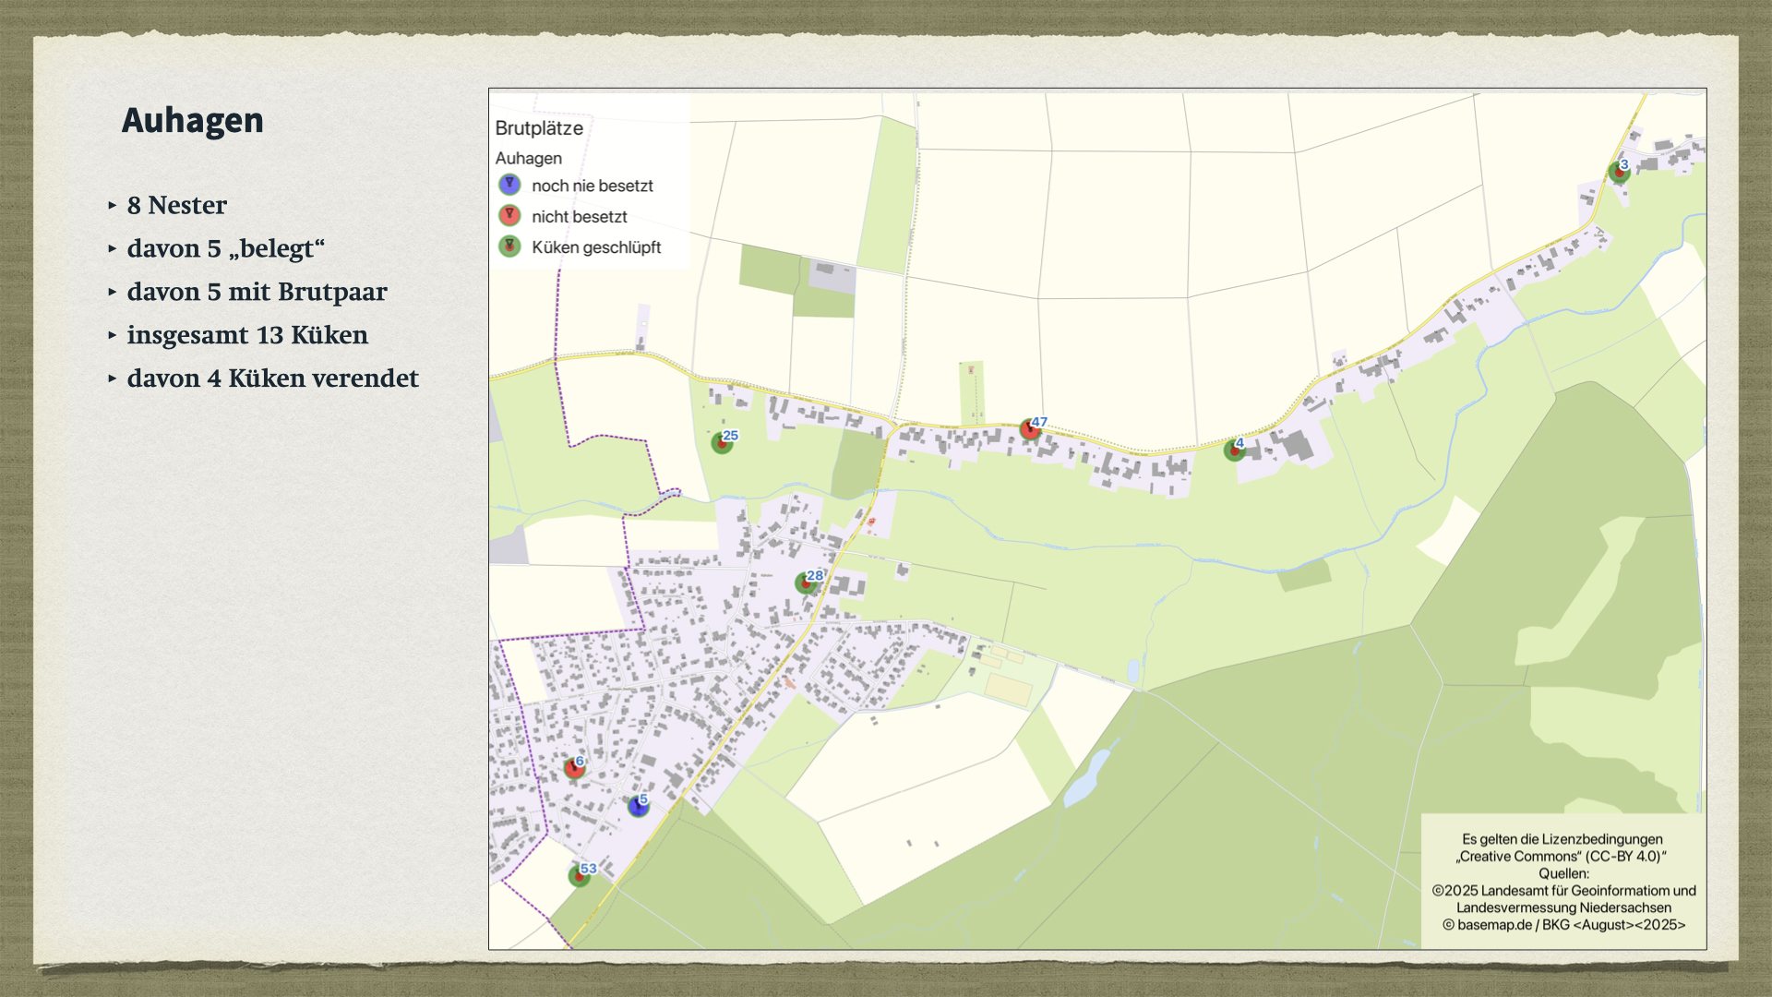
Task: Click 'davon 5 belegt' bullet
Action: pyautogui.click(x=226, y=248)
